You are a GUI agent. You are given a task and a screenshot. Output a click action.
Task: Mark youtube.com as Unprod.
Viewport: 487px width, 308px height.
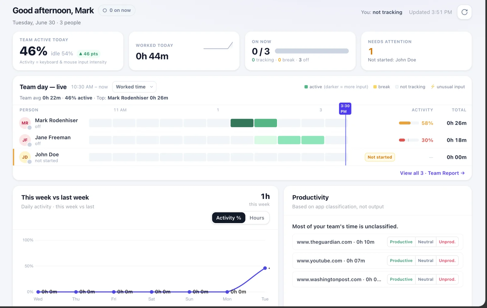click(447, 261)
